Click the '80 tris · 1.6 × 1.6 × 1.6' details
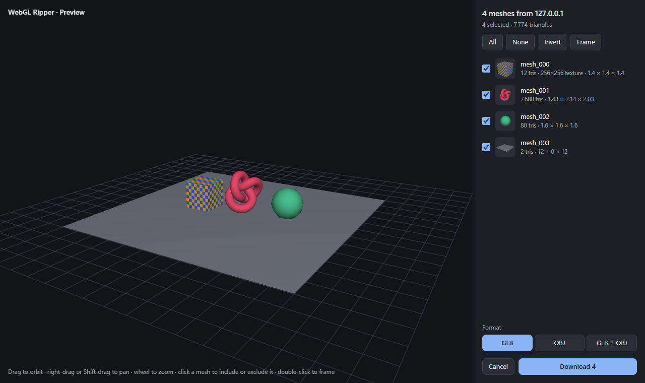The image size is (645, 383). pyautogui.click(x=549, y=125)
